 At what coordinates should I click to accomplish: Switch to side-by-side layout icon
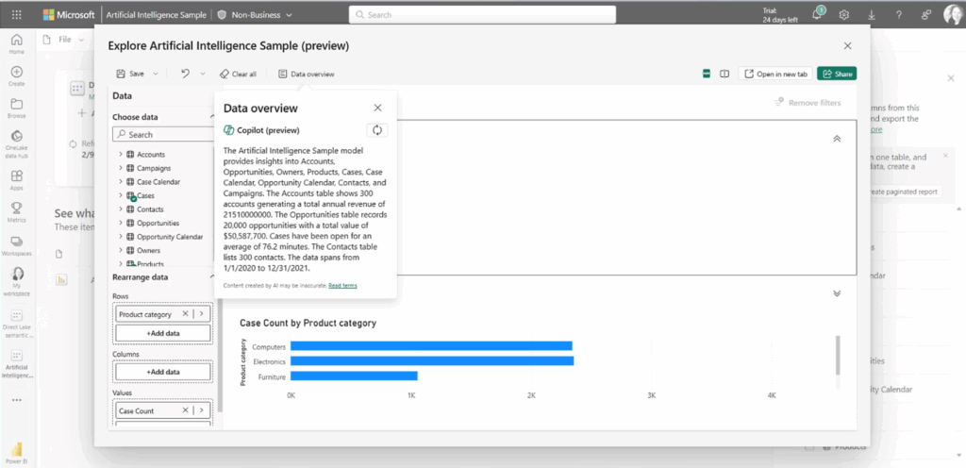coord(724,74)
